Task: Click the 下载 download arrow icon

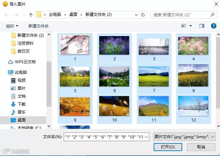Action: [13, 104]
